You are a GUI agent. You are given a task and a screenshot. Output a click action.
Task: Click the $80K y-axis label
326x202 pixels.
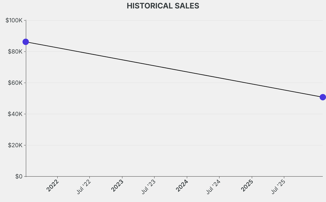(x=15, y=52)
